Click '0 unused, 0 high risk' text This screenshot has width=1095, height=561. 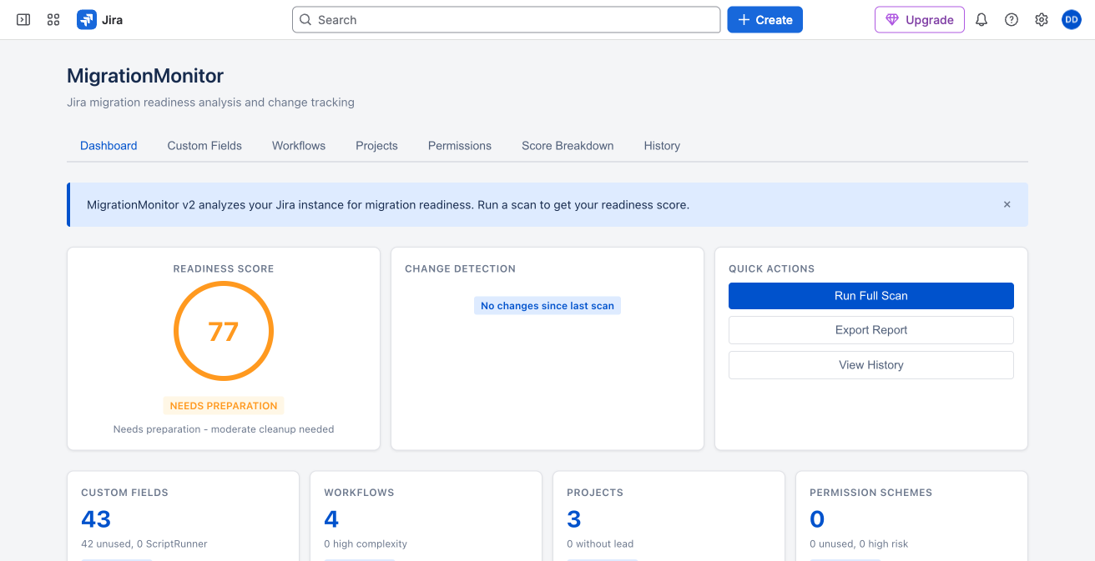point(859,543)
